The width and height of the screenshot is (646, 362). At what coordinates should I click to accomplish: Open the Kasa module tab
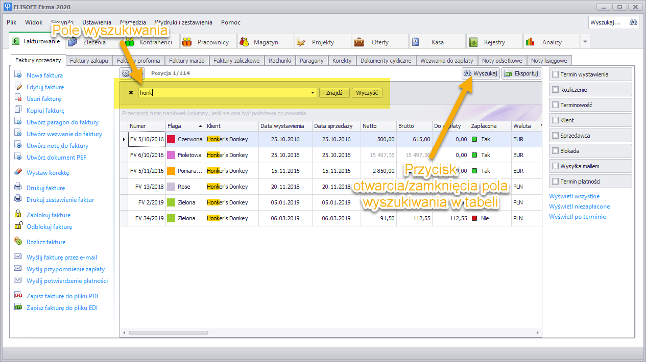click(x=437, y=42)
